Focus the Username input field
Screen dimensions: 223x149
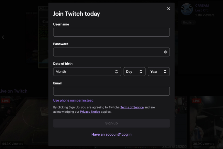point(111,32)
